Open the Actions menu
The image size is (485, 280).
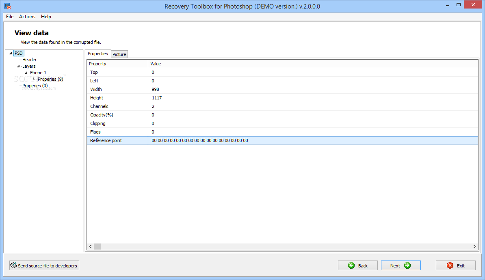27,17
